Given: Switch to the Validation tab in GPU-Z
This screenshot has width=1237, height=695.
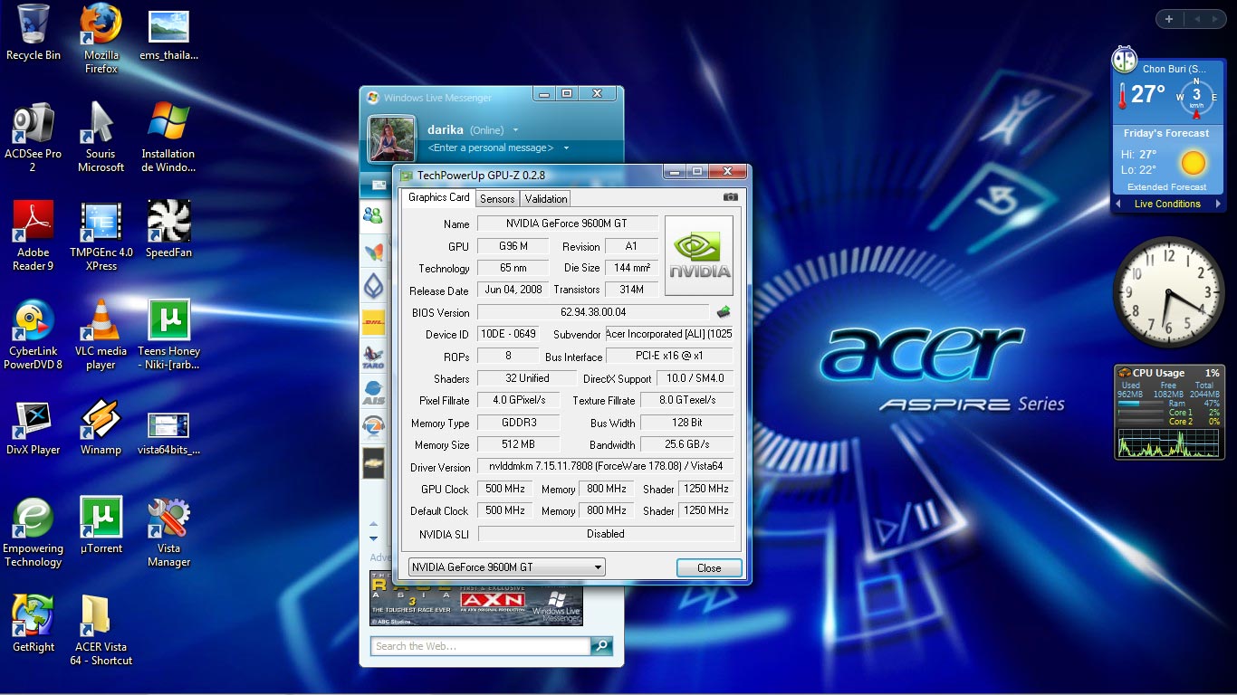Looking at the screenshot, I should [545, 199].
